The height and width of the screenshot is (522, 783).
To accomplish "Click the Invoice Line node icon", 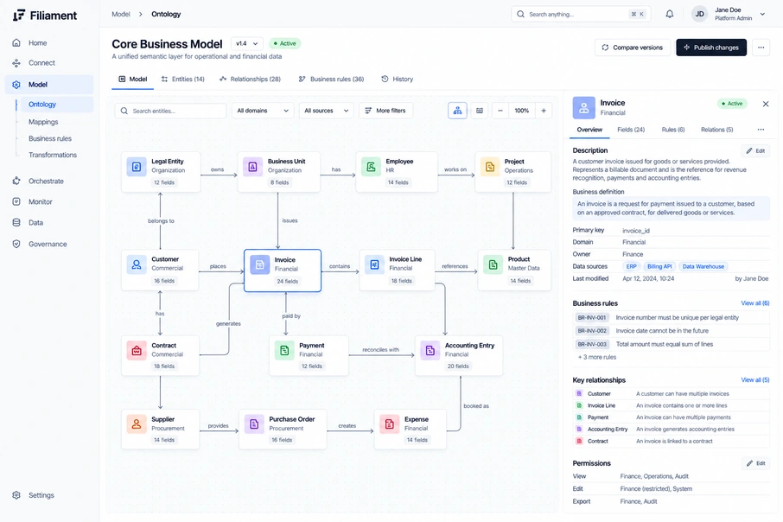I will (374, 264).
